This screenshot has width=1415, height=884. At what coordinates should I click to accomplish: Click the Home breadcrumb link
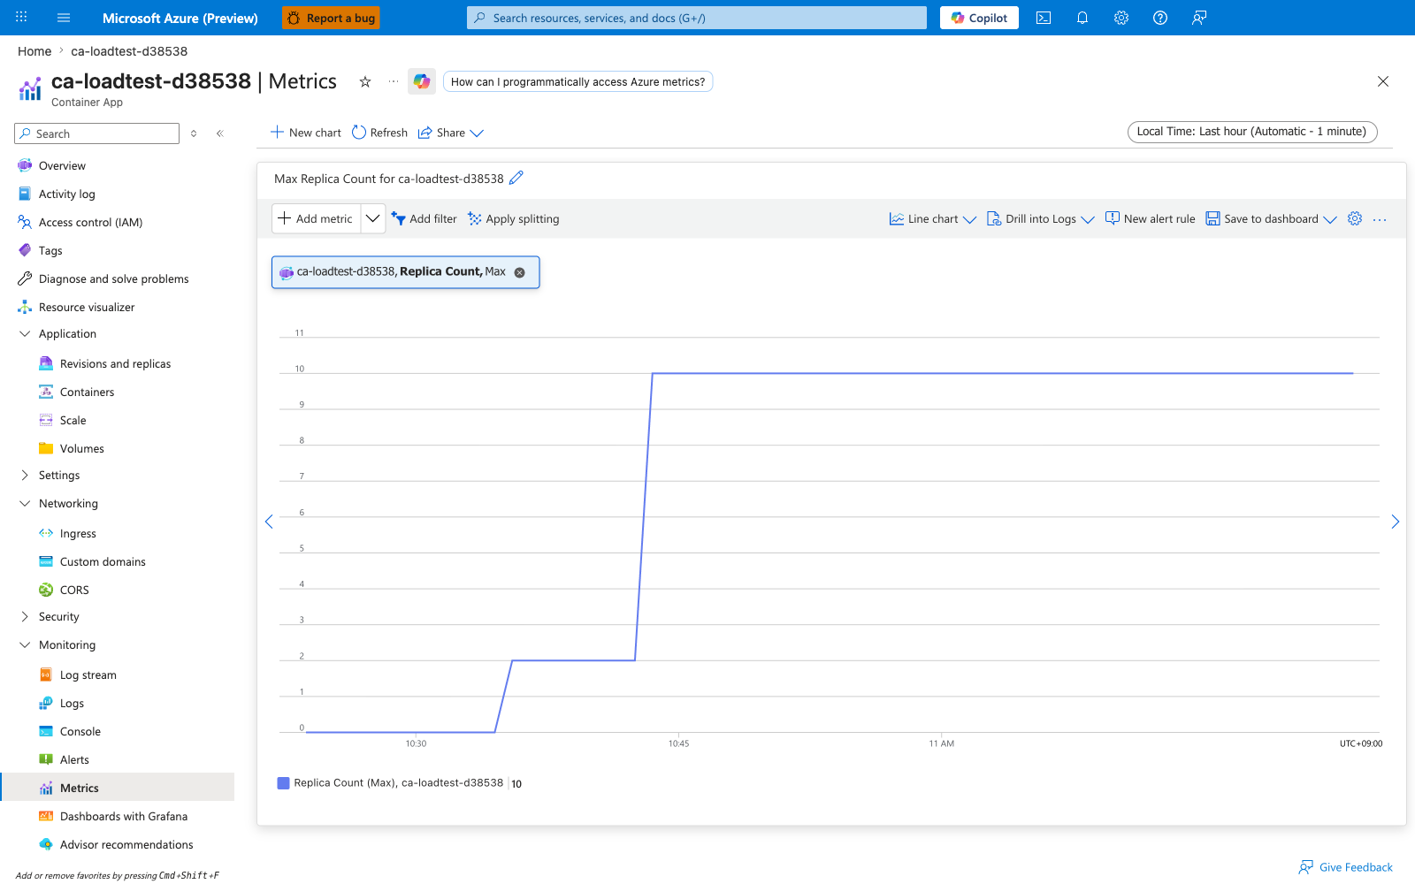click(x=34, y=51)
